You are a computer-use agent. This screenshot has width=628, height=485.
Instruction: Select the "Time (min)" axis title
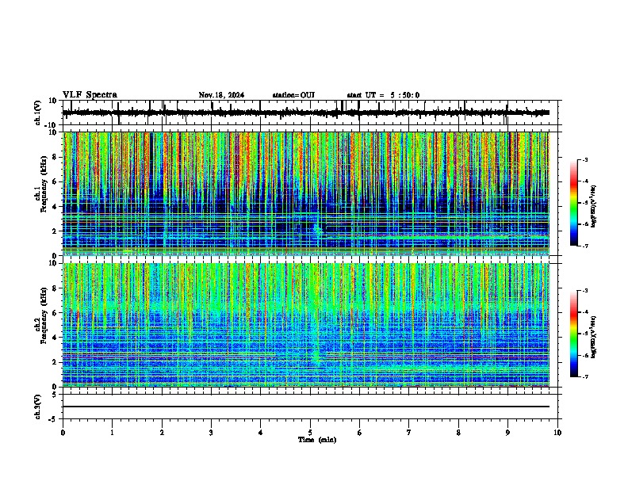click(x=317, y=440)
